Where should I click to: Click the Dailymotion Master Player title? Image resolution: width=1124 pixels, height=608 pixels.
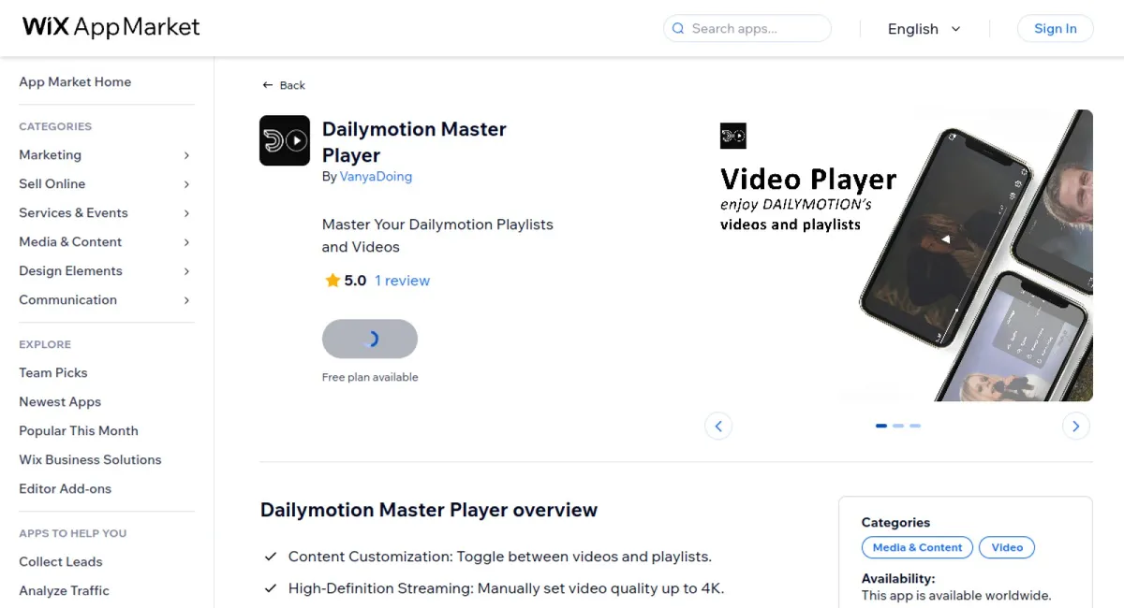414,142
